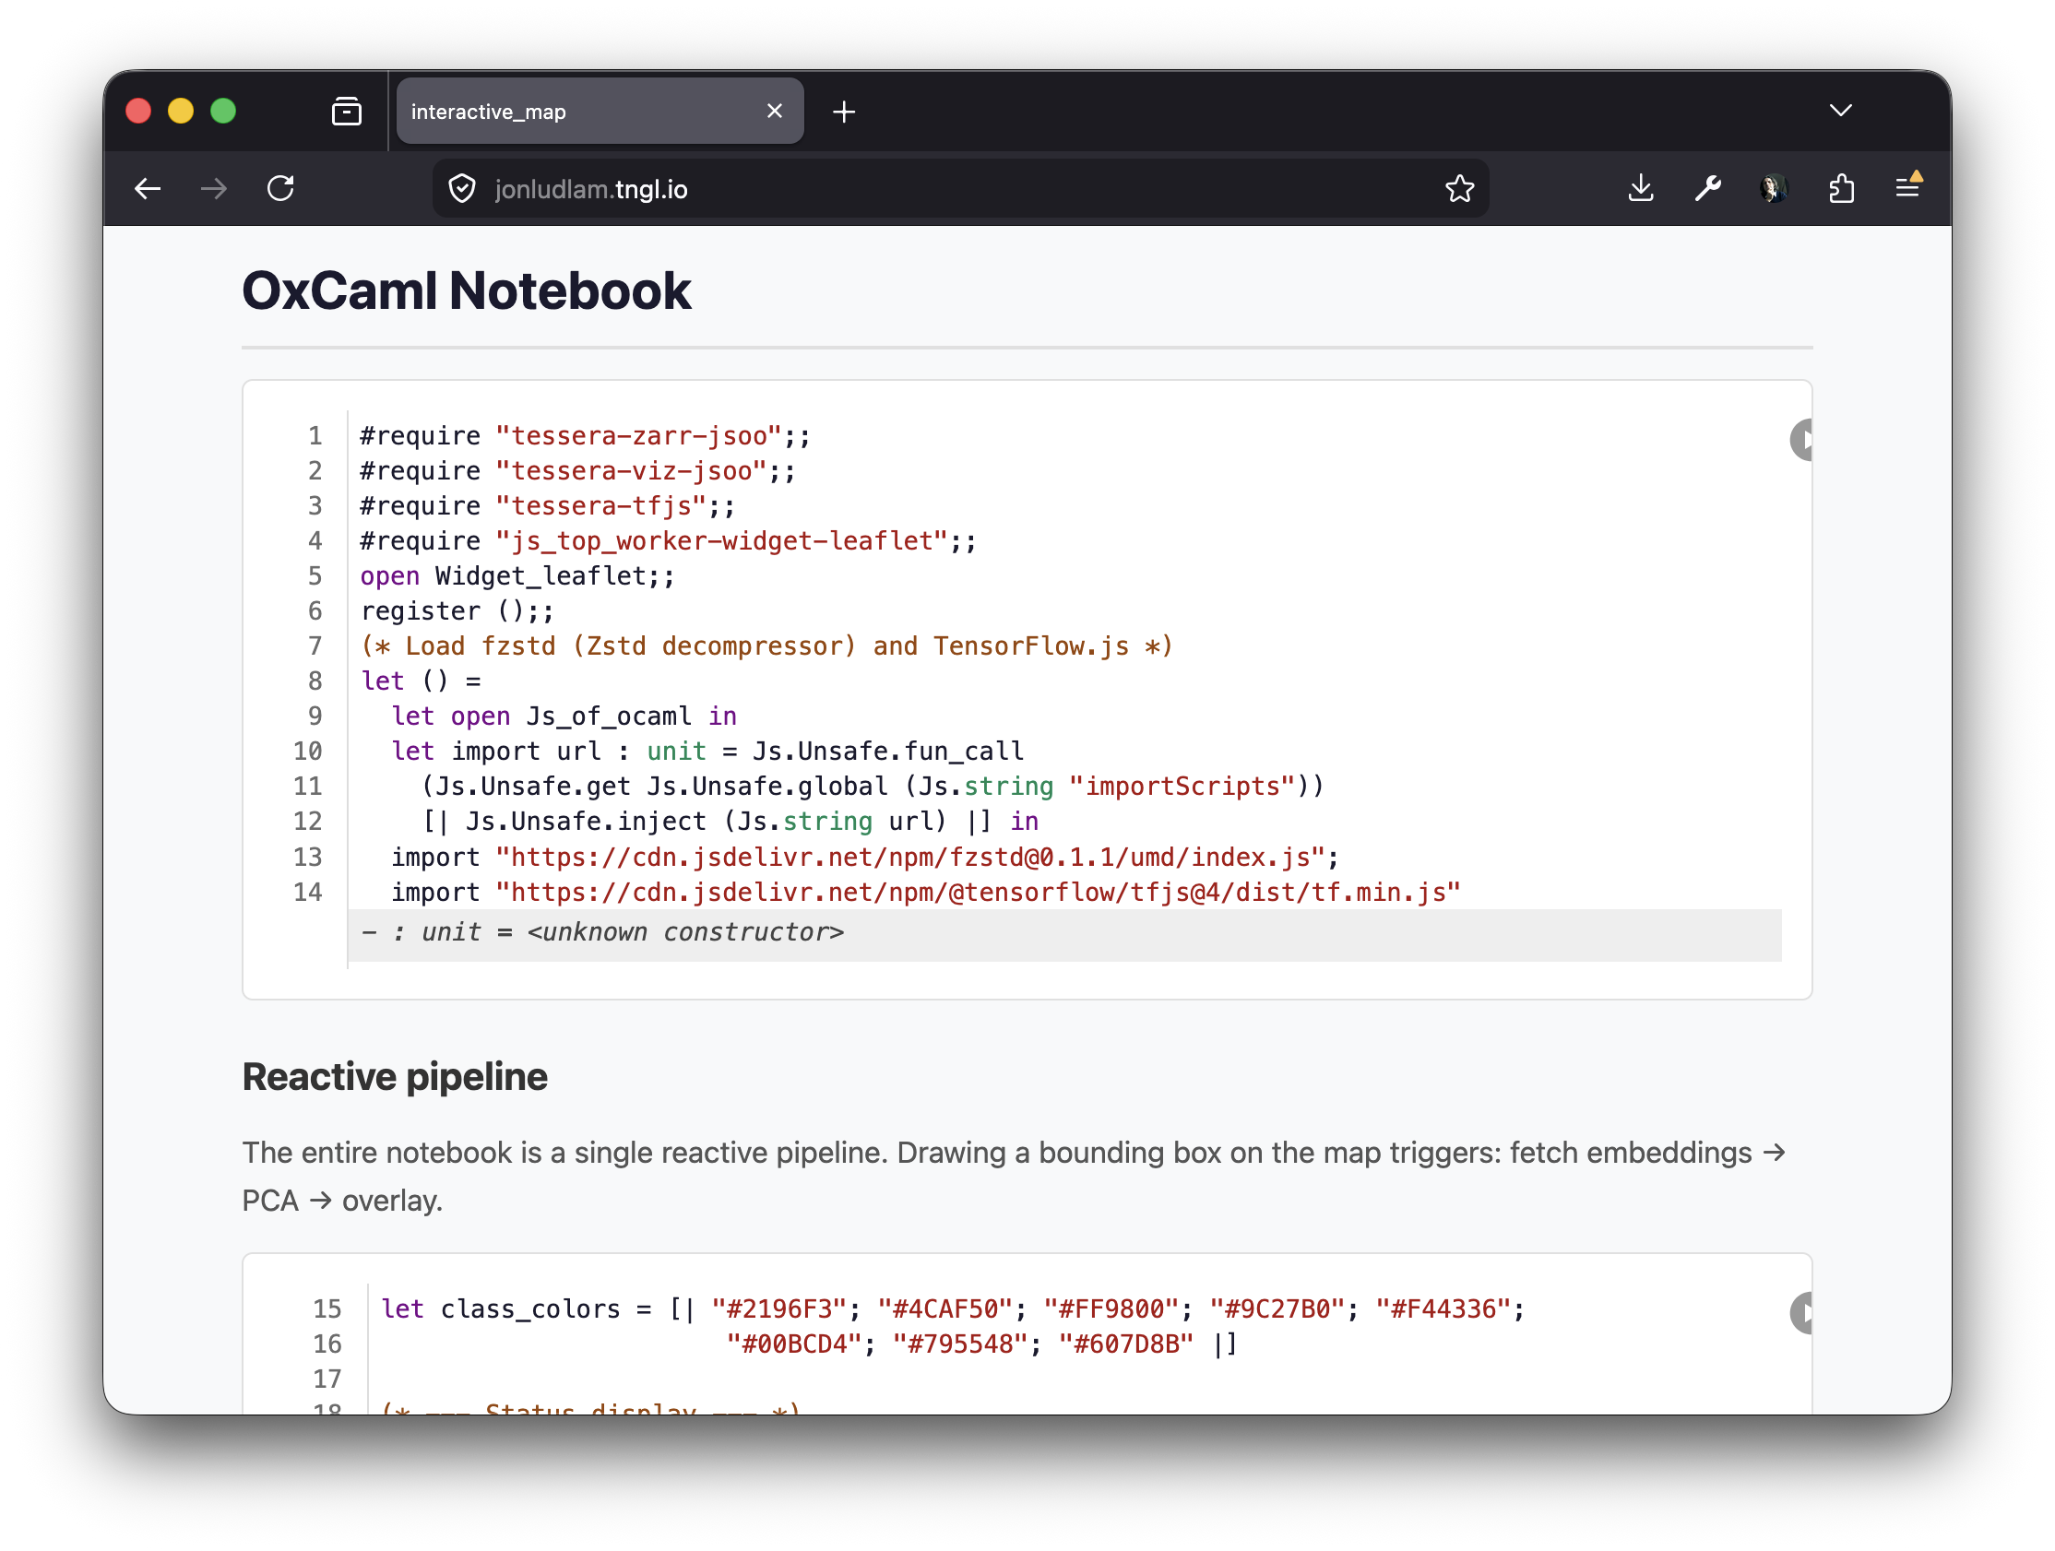2055x1551 pixels.
Task: Click the profile avatar icon
Action: point(1774,189)
